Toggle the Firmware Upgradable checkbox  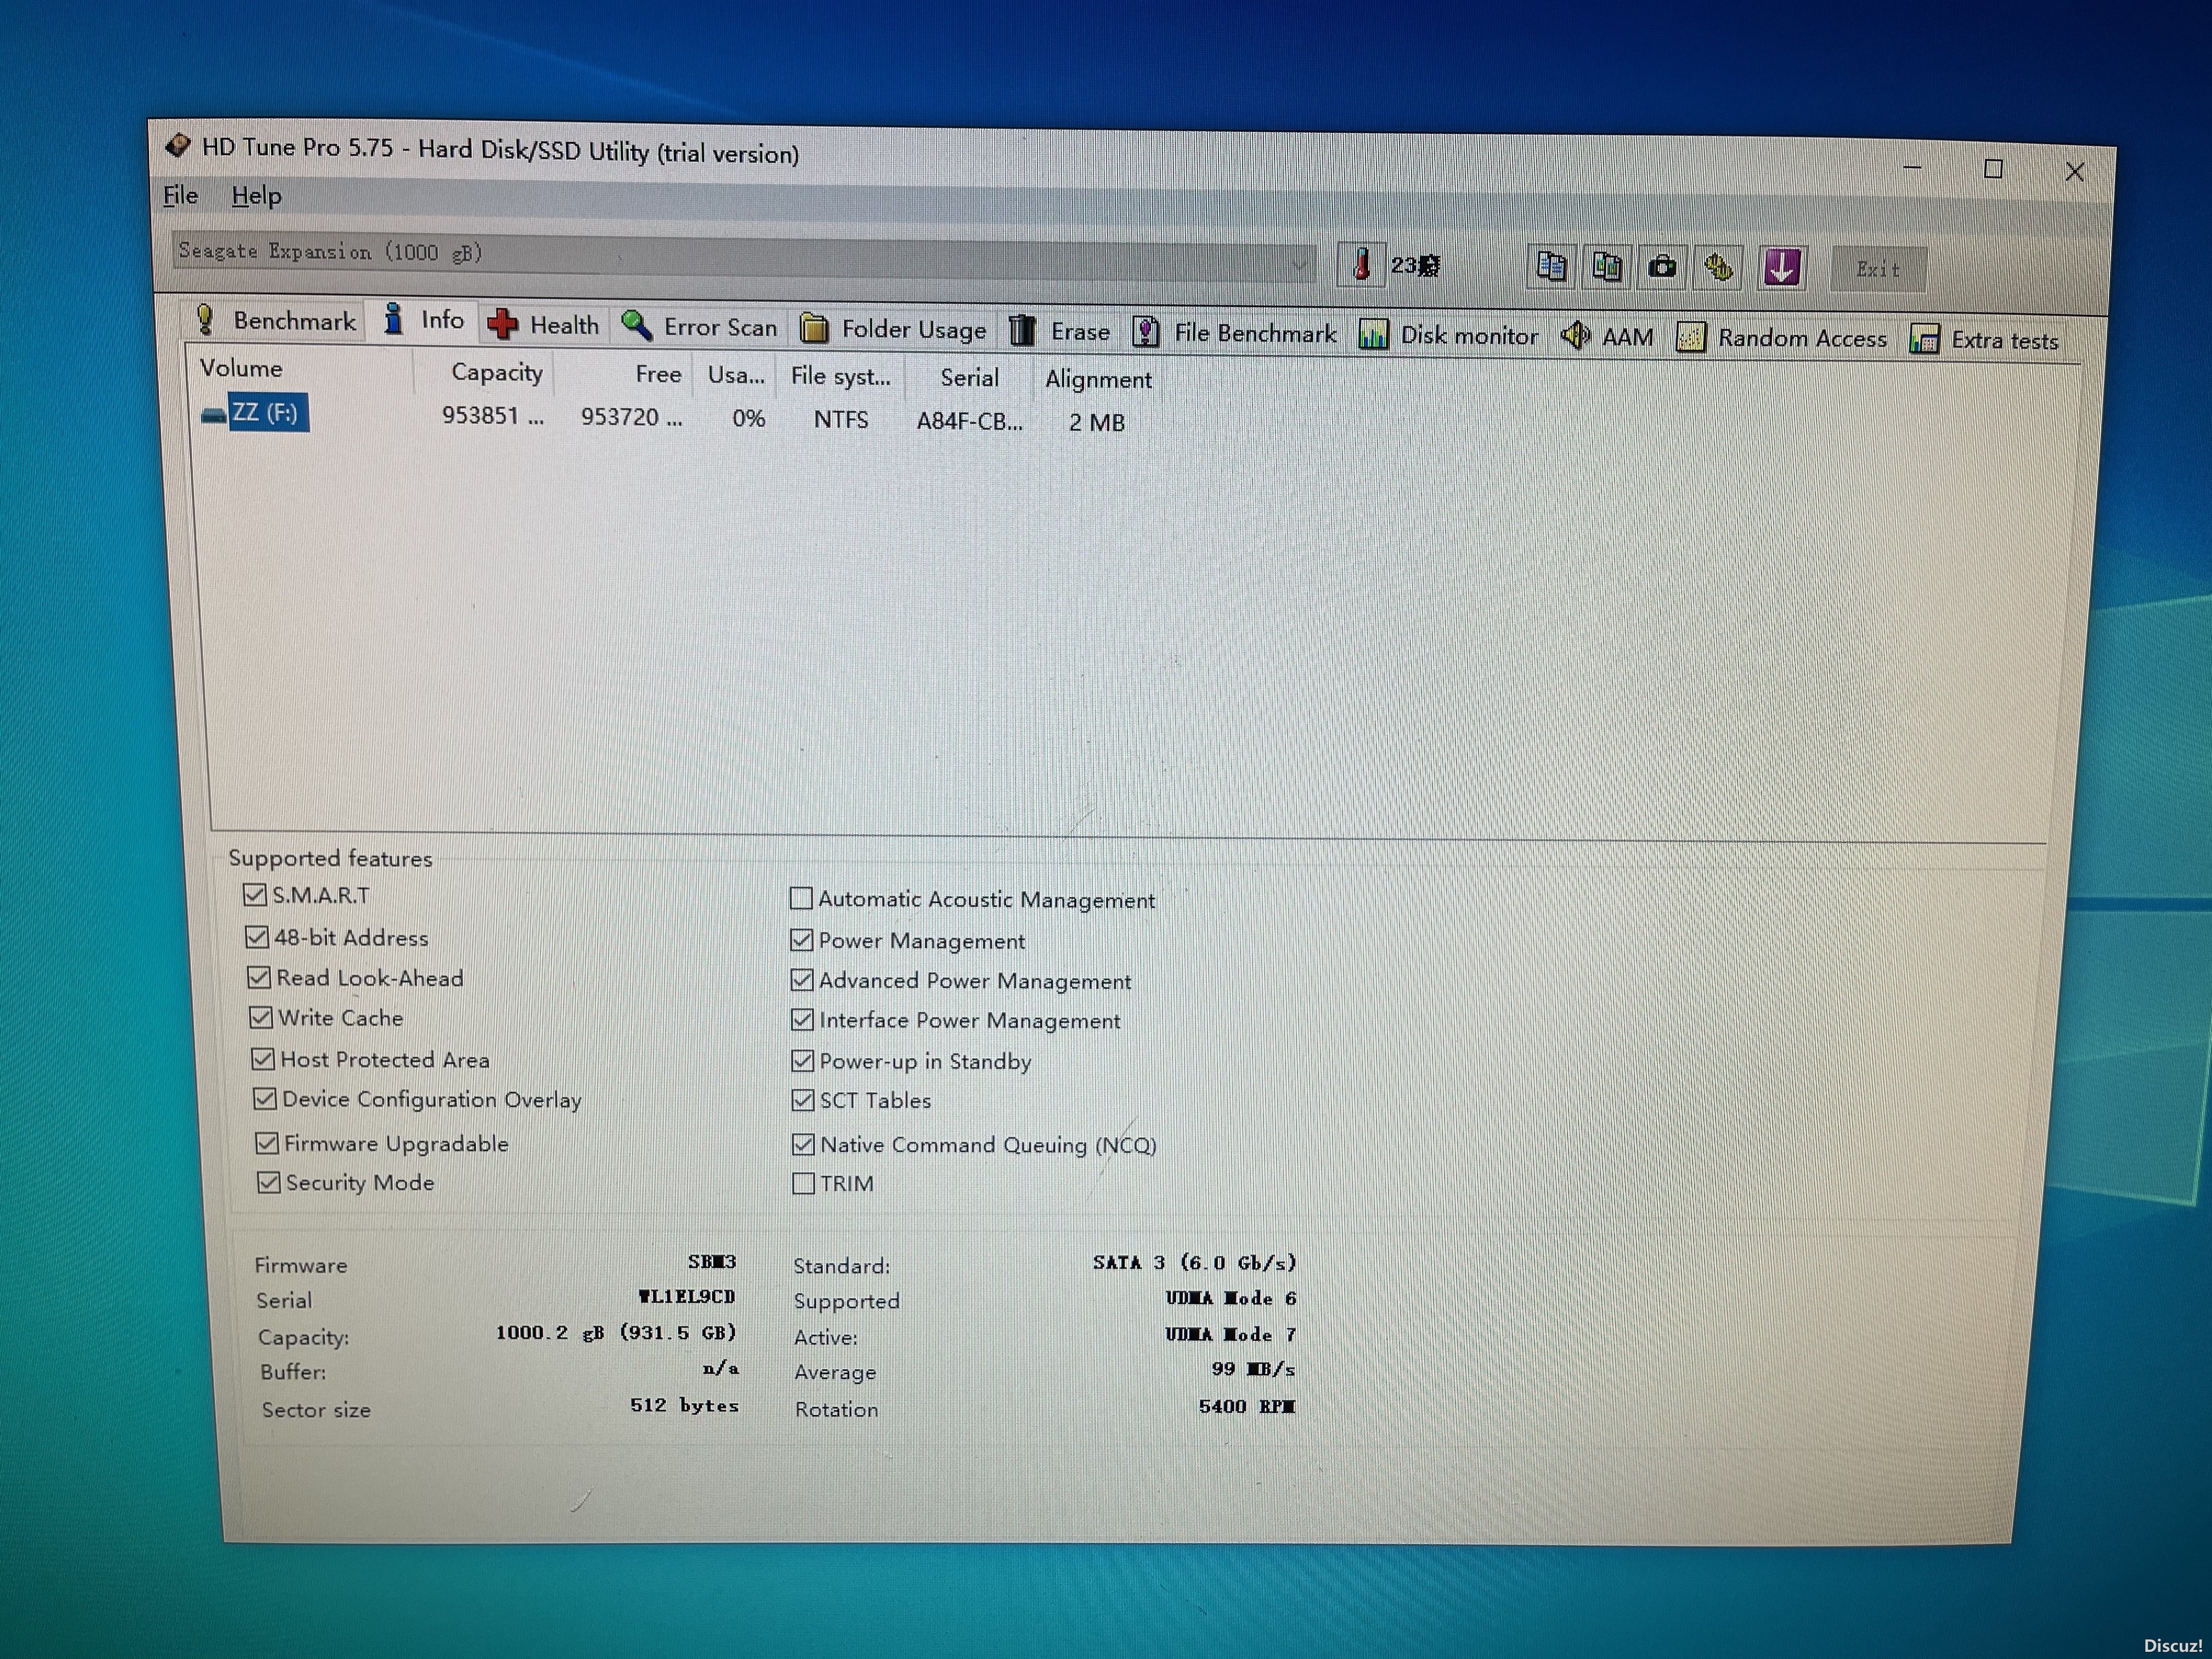(267, 1142)
